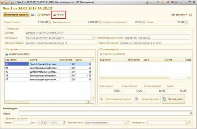Sort services by Код услуги column header
This screenshot has width=197, height=129.
pos(16,60)
